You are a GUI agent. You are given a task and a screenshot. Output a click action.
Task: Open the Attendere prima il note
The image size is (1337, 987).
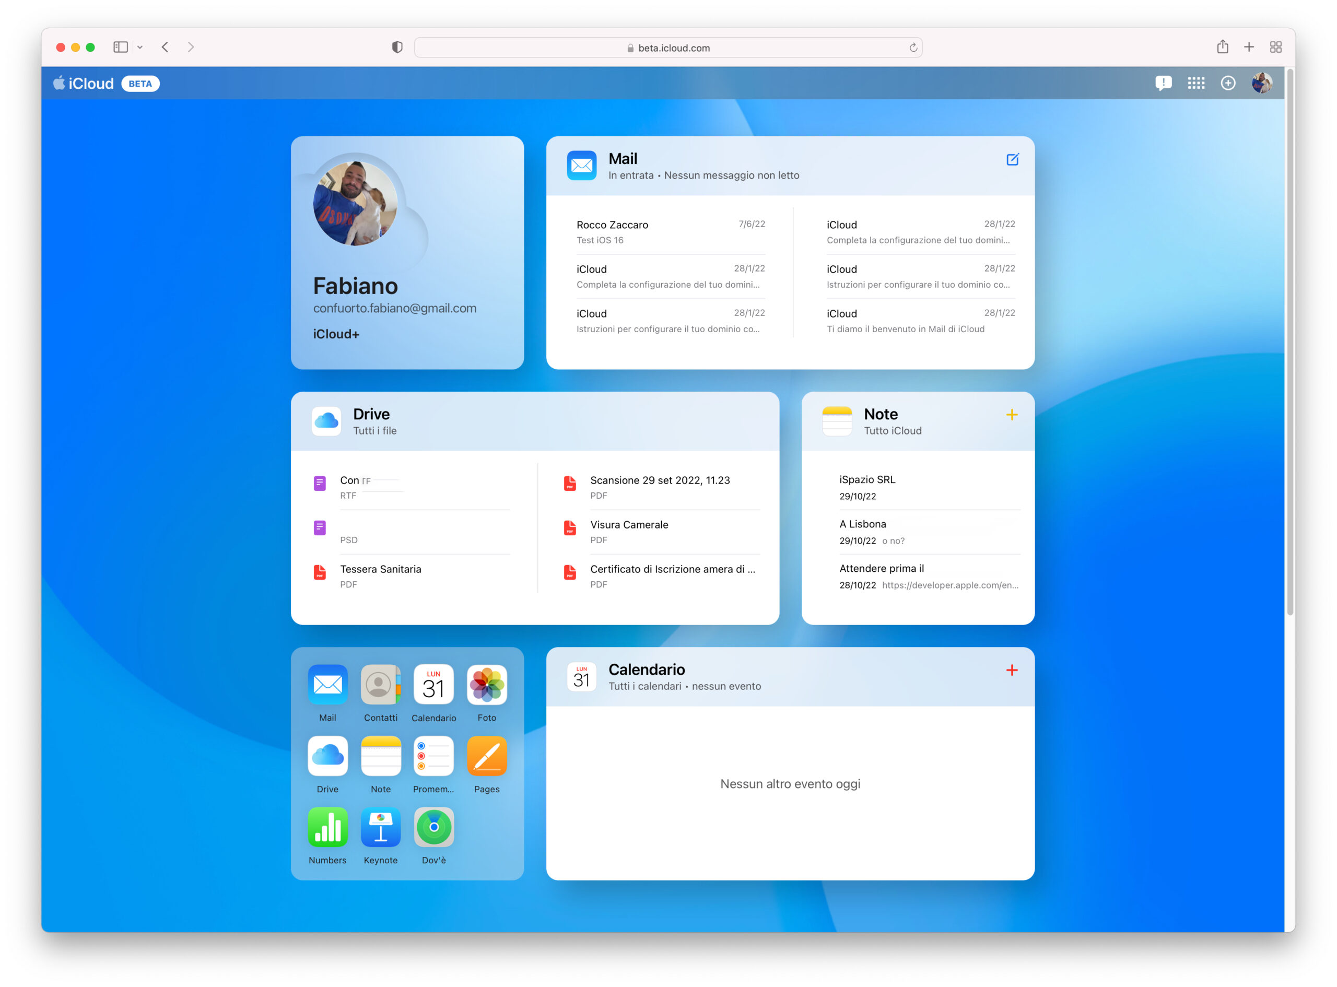(x=930, y=577)
